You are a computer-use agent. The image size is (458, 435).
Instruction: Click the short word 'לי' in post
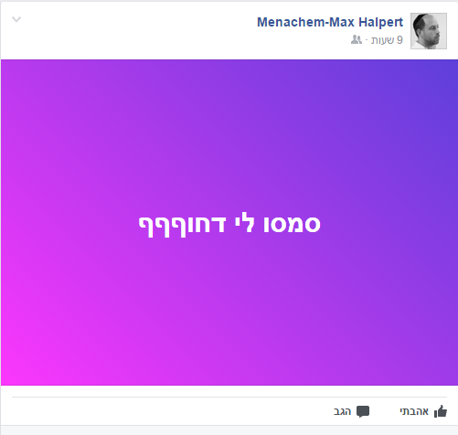click(x=244, y=222)
